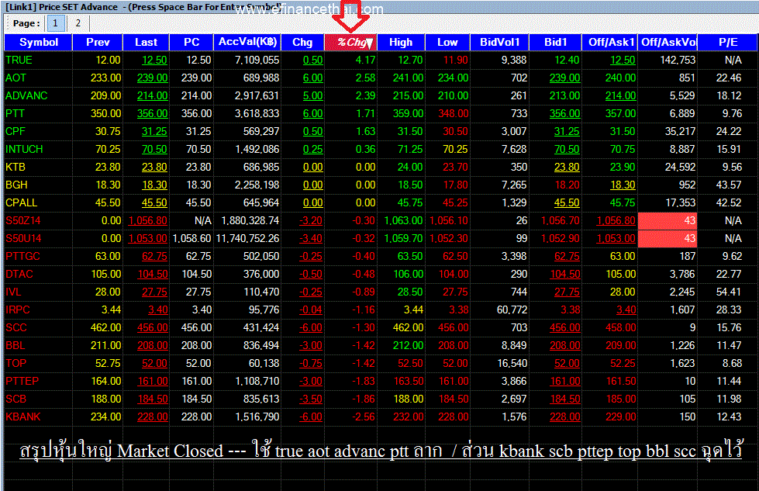This screenshot has width=759, height=491.
Task: Toggle sort arrow on %Chg header
Action: tap(369, 43)
